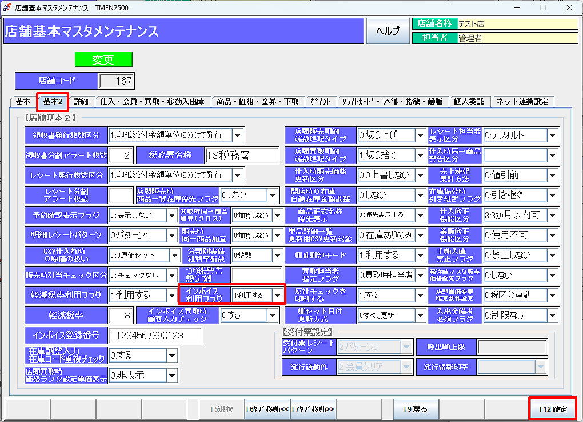
Task: Expand the 店舗単価変更確定動作設定 dropdown
Action: (552, 295)
